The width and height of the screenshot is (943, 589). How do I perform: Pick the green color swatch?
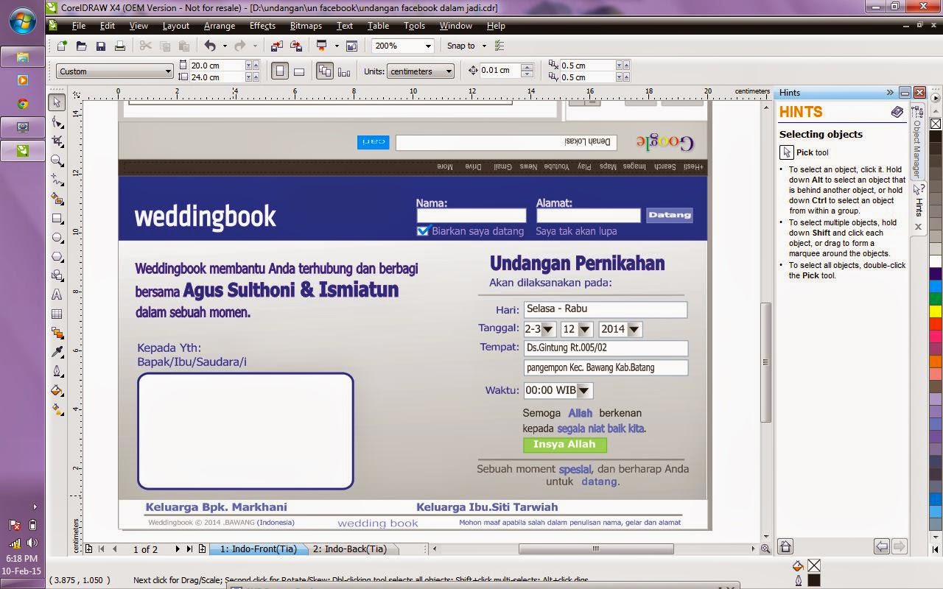tap(936, 298)
